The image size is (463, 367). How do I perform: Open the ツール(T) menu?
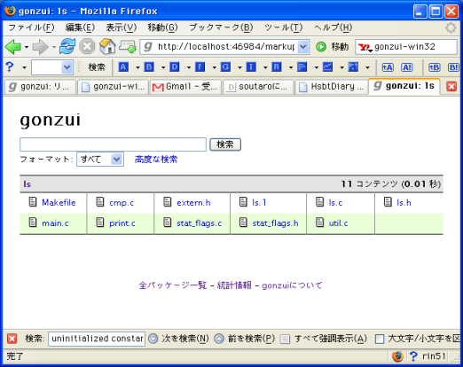pyautogui.click(x=284, y=27)
